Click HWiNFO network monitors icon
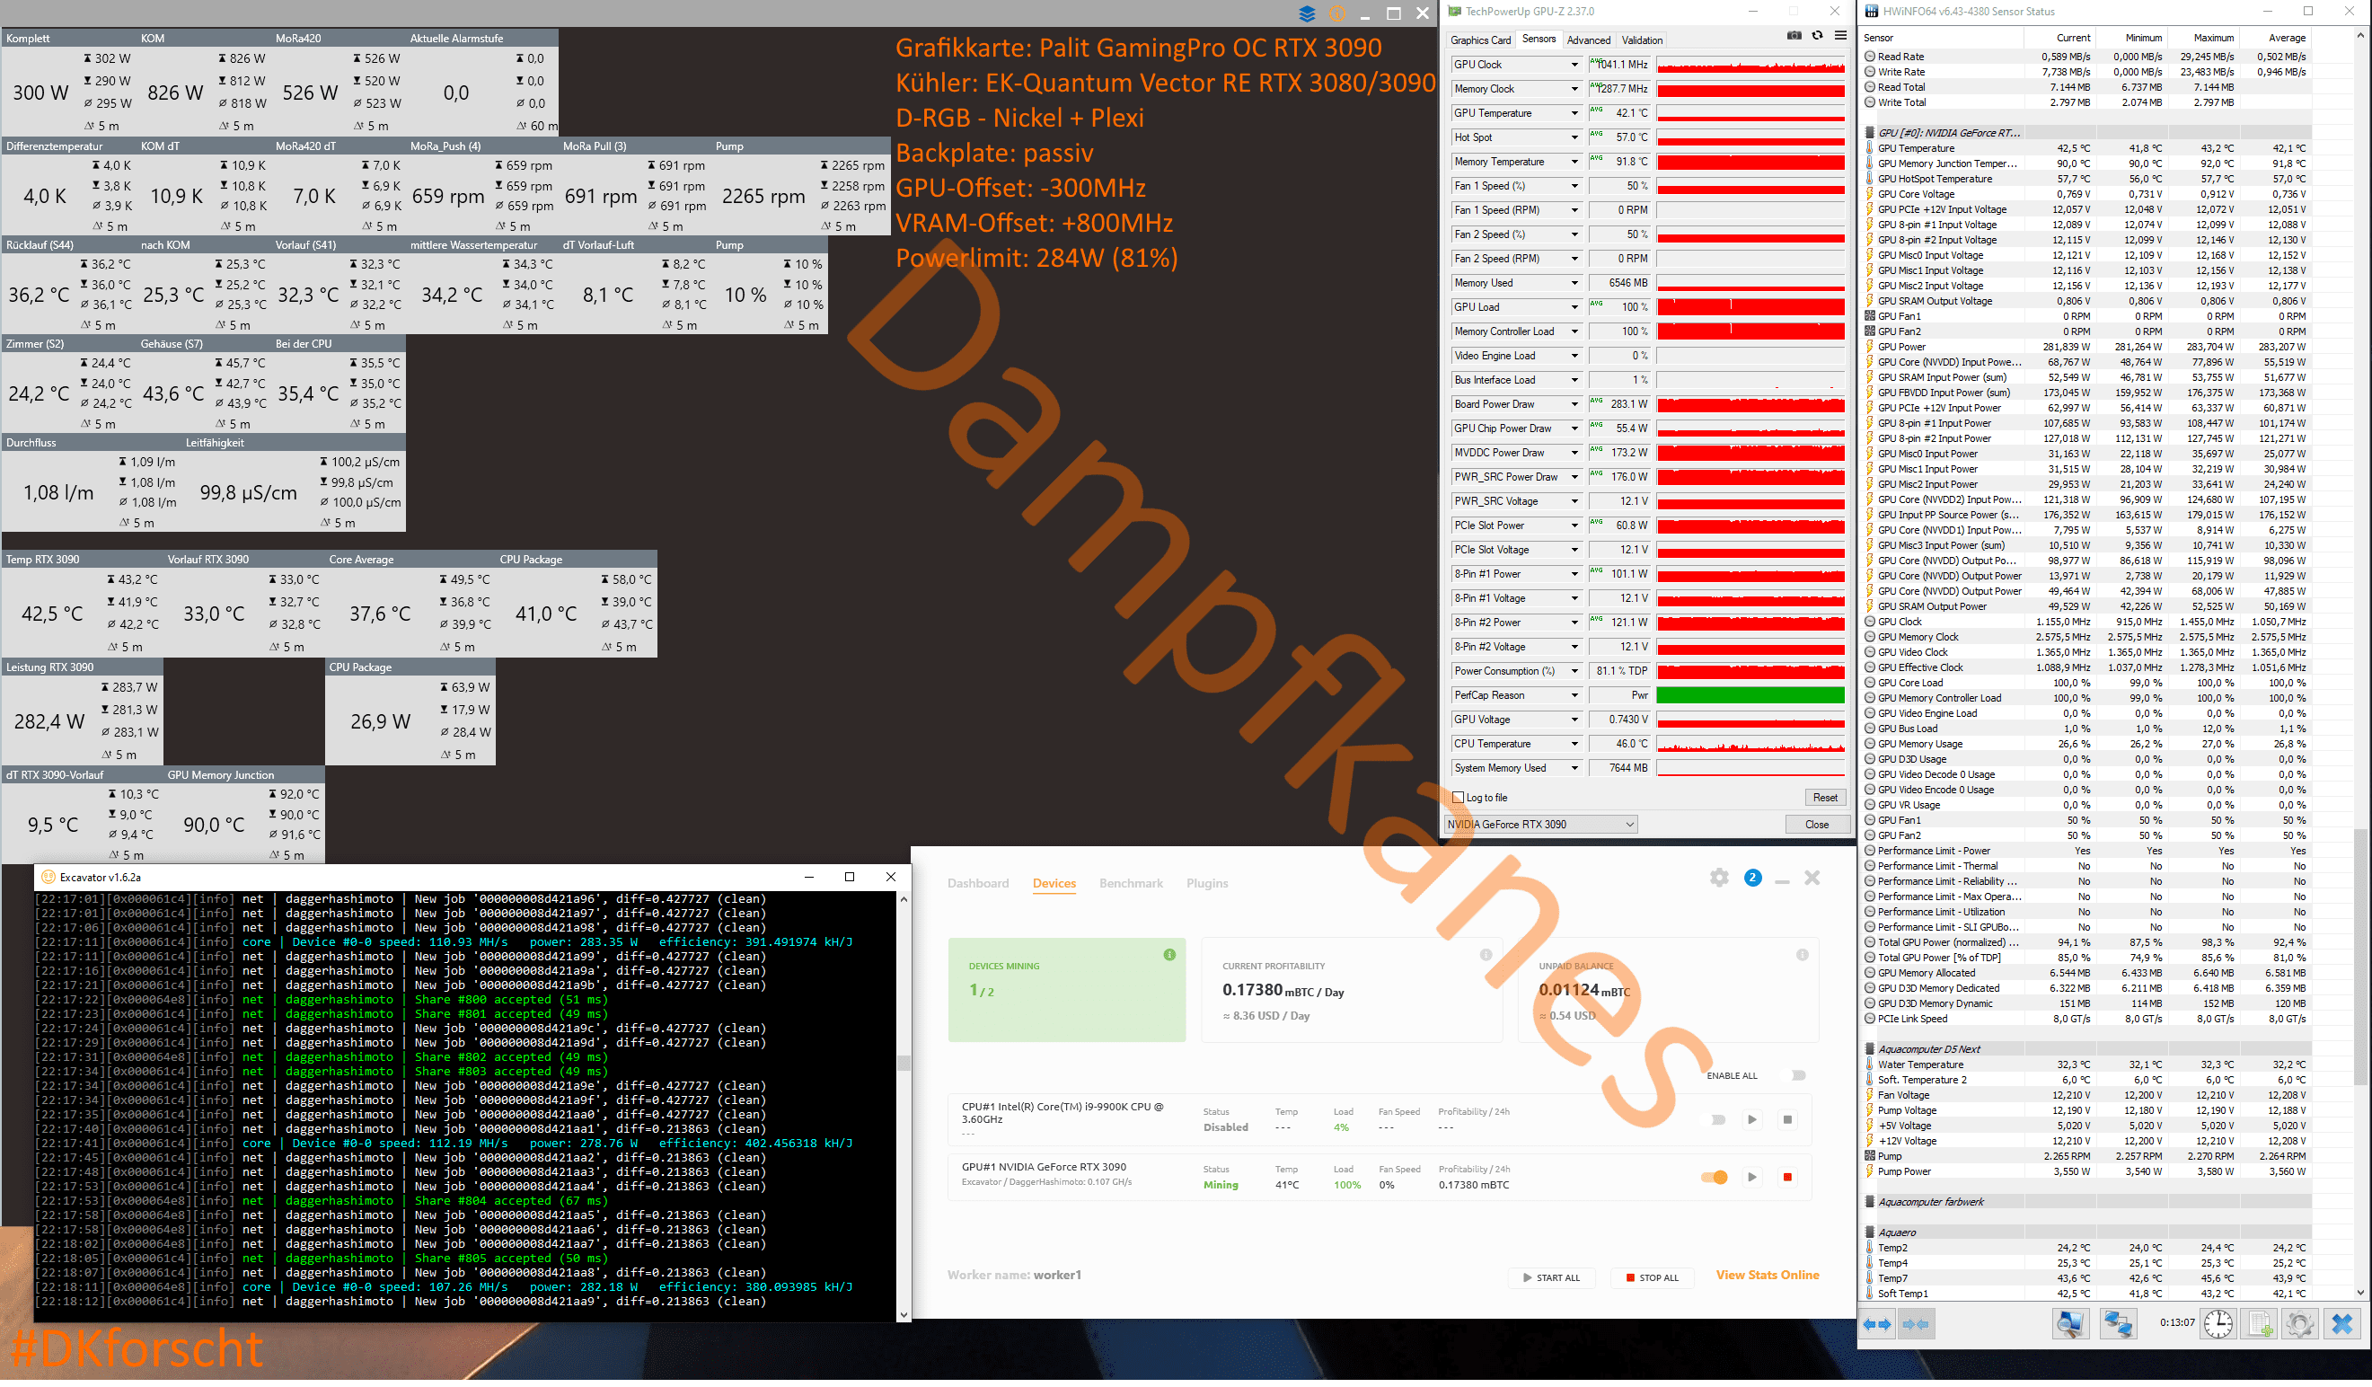Viewport: 2372px width, 1387px height. tap(2118, 1324)
